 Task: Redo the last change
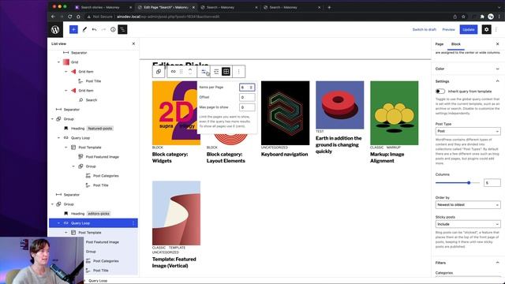103,30
